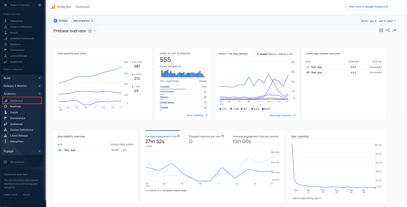Select Events in the Analytics sidebar
The height and width of the screenshot is (207, 407).
click(14, 112)
